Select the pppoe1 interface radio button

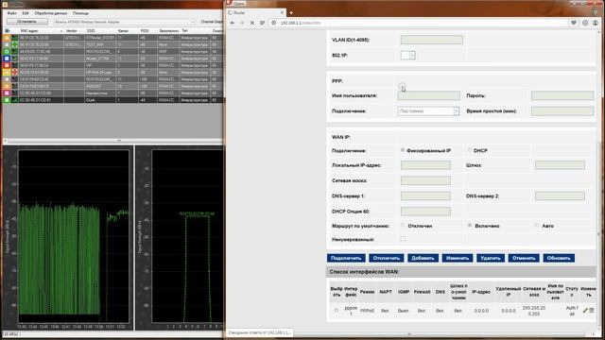337,311
